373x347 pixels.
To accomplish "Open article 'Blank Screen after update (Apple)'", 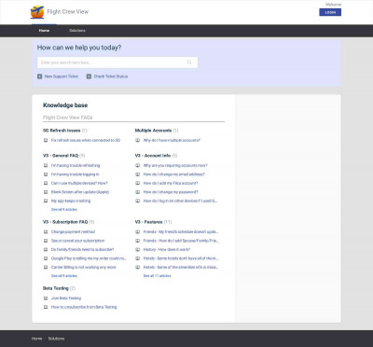I will coord(80,192).
